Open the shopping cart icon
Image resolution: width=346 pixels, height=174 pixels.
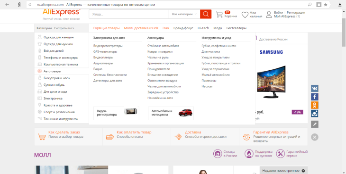click(x=219, y=15)
